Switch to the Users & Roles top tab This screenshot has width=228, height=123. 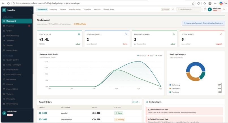(109, 9)
